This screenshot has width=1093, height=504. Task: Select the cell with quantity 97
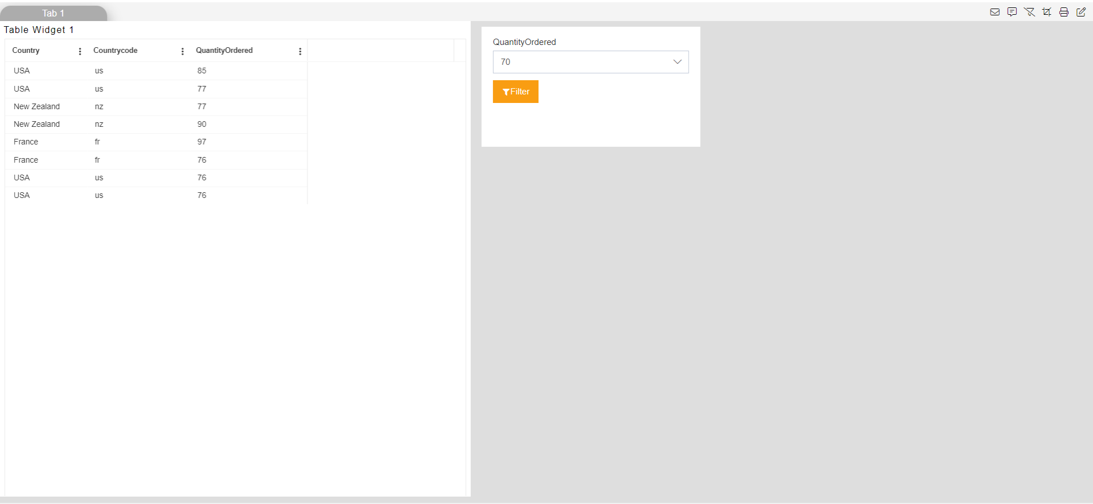202,142
